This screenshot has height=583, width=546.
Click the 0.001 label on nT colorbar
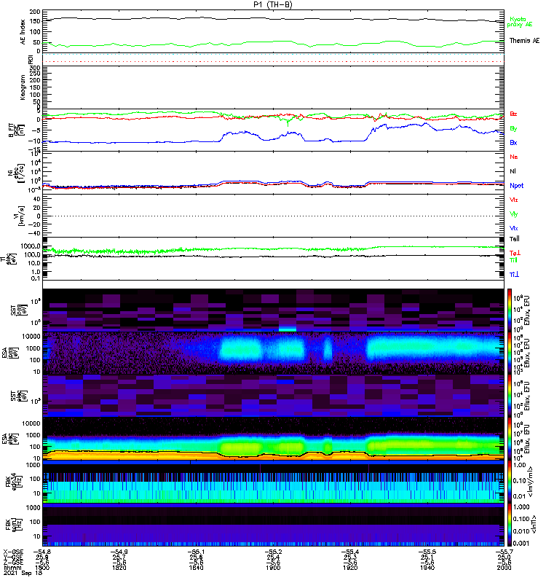click(521, 543)
